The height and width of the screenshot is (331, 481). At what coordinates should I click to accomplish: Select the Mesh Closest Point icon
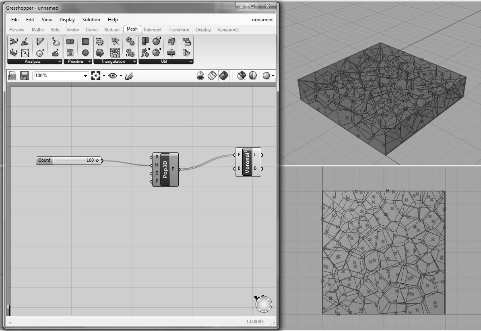click(x=55, y=41)
